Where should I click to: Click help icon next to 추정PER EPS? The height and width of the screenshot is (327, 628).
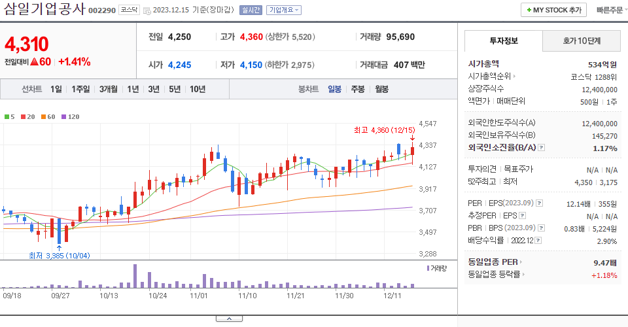click(x=522, y=216)
